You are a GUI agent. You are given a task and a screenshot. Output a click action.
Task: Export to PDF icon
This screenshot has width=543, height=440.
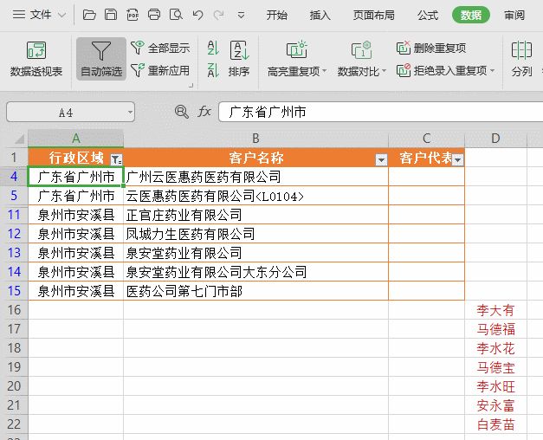[x=133, y=15]
